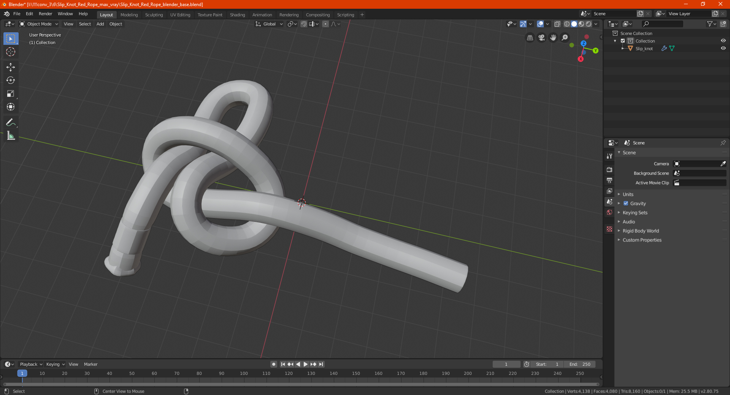Expand Slip_knot tree item in outliner
This screenshot has height=395, width=730.
click(623, 48)
